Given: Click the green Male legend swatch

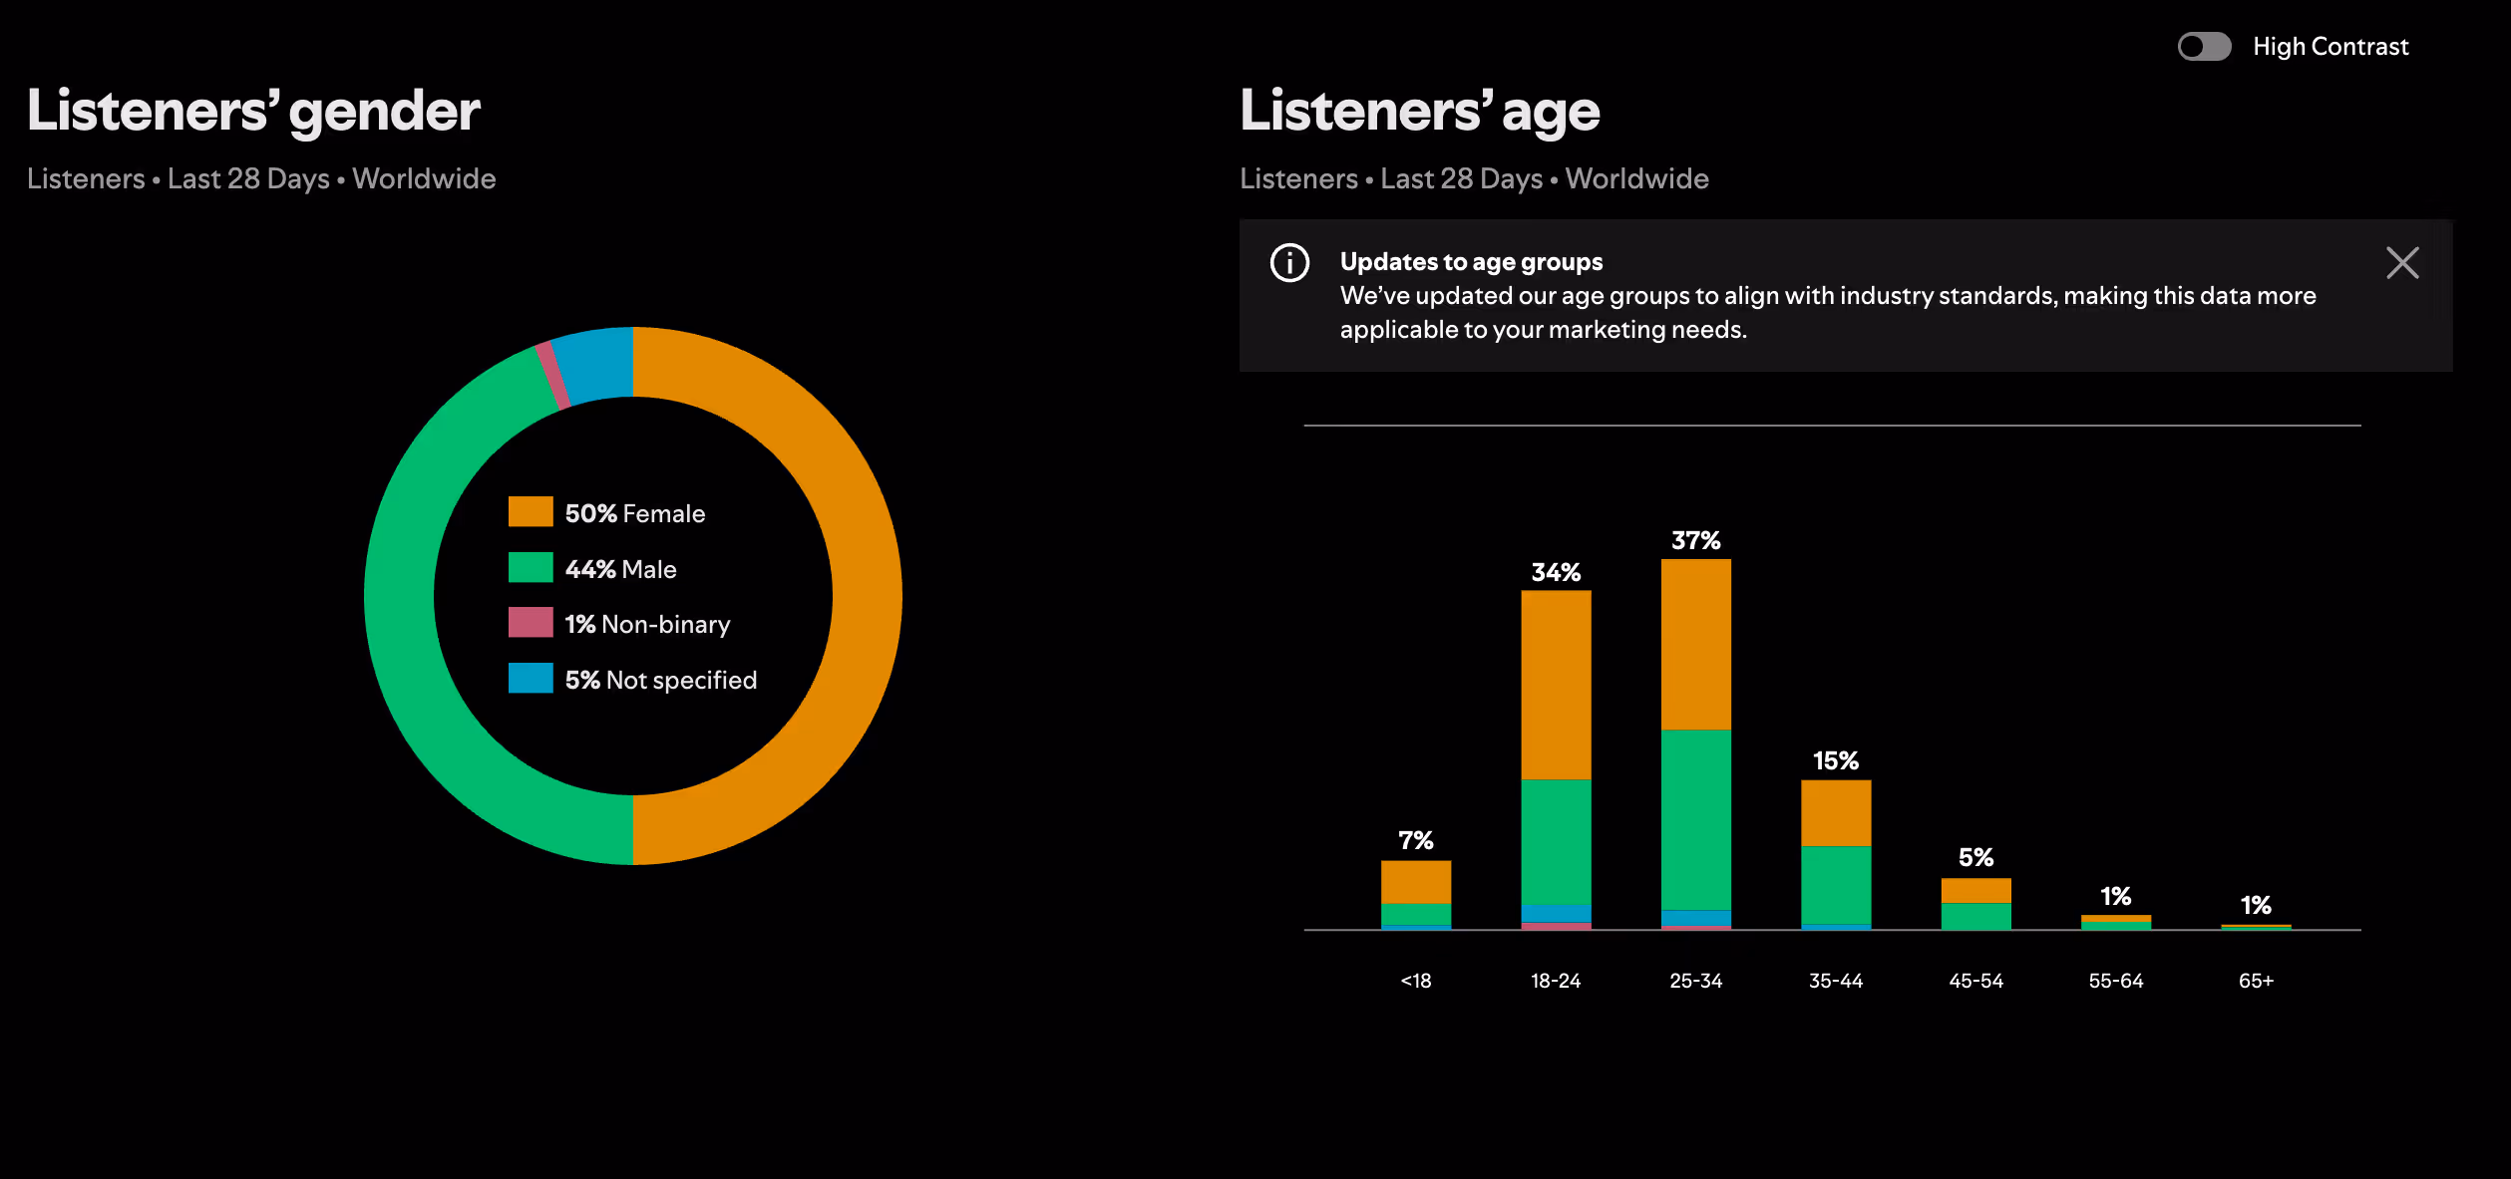Looking at the screenshot, I should [531, 568].
